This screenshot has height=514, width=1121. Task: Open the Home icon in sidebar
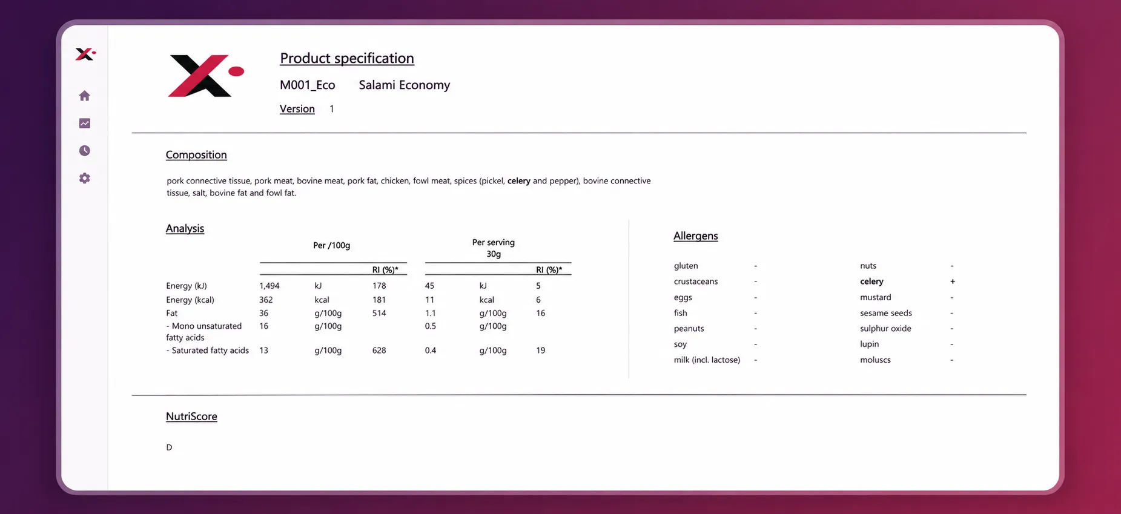coord(85,96)
